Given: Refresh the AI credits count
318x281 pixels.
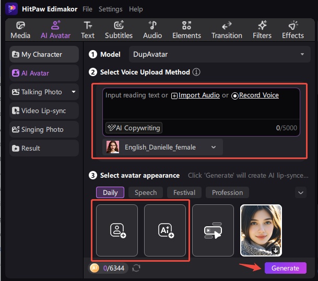Looking at the screenshot, I should pyautogui.click(x=136, y=268).
